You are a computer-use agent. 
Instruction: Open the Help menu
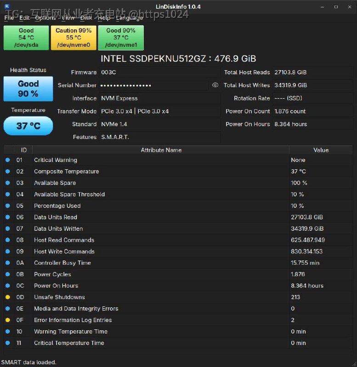(x=104, y=18)
